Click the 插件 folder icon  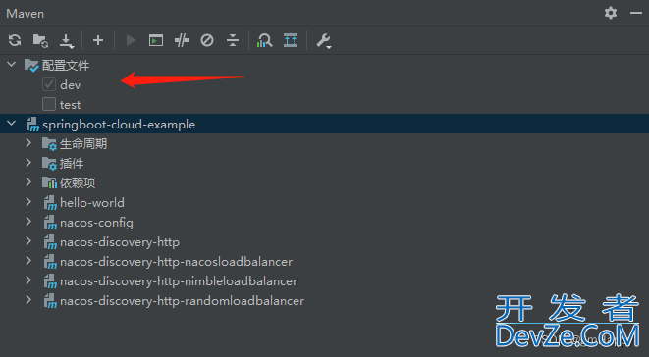[49, 164]
